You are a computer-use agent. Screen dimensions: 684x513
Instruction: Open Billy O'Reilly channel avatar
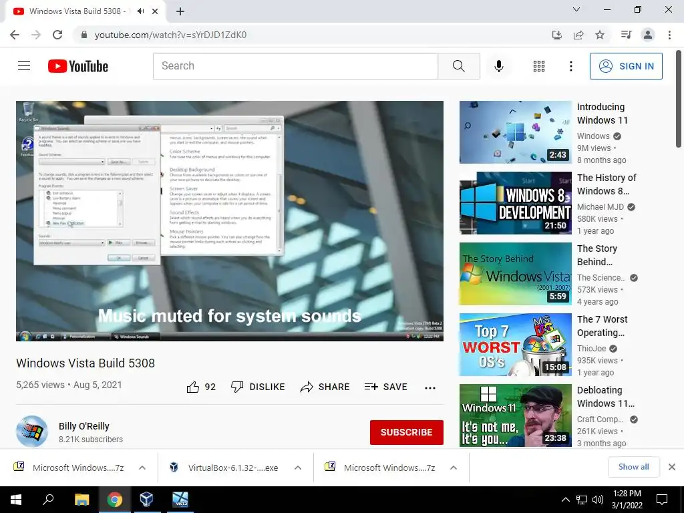(32, 432)
